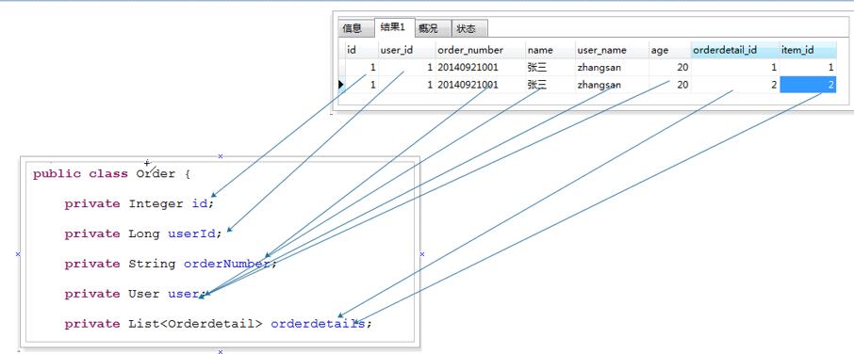
Task: Click the 'private Long userId;' code line
Action: [x=143, y=233]
